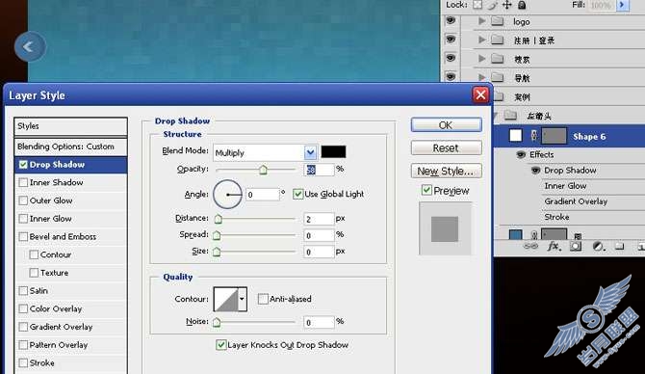645x374 pixels.
Task: Enable the Contour sub-option checkbox
Action: 34,255
